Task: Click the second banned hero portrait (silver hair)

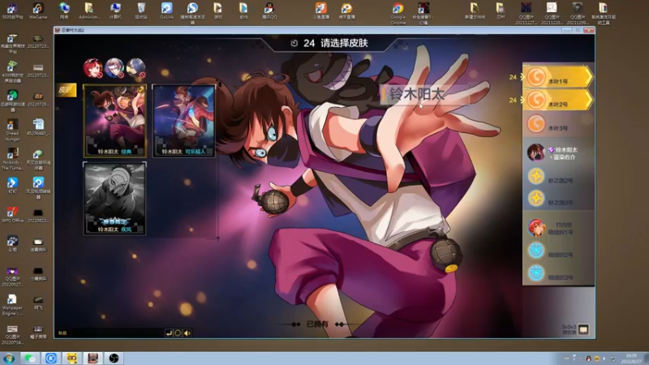Action: 114,68
